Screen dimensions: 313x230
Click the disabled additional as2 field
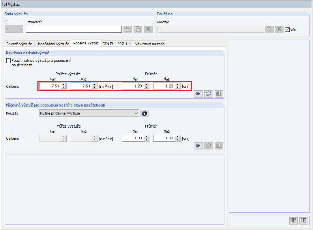pyautogui.click(x=81, y=138)
